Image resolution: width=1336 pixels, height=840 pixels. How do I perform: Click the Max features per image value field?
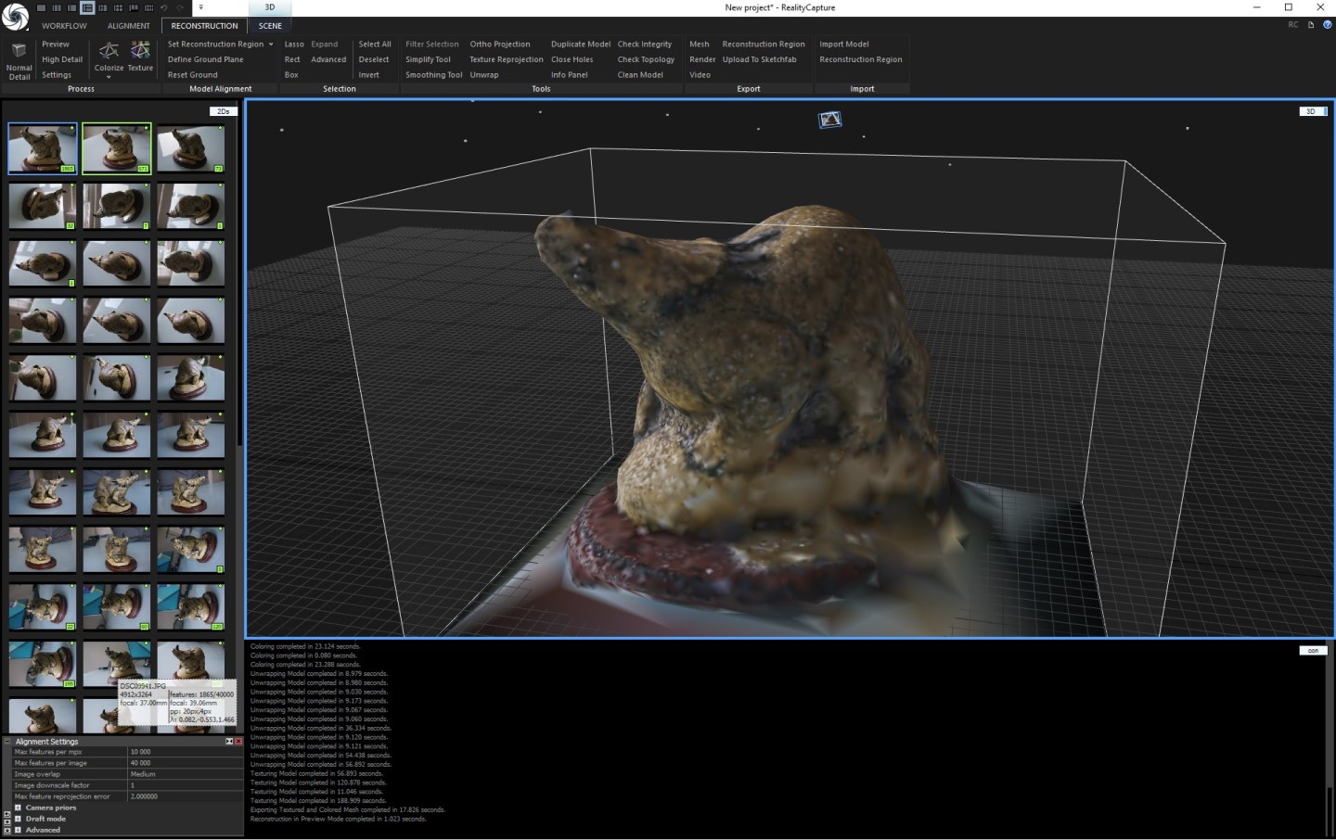(x=186, y=763)
